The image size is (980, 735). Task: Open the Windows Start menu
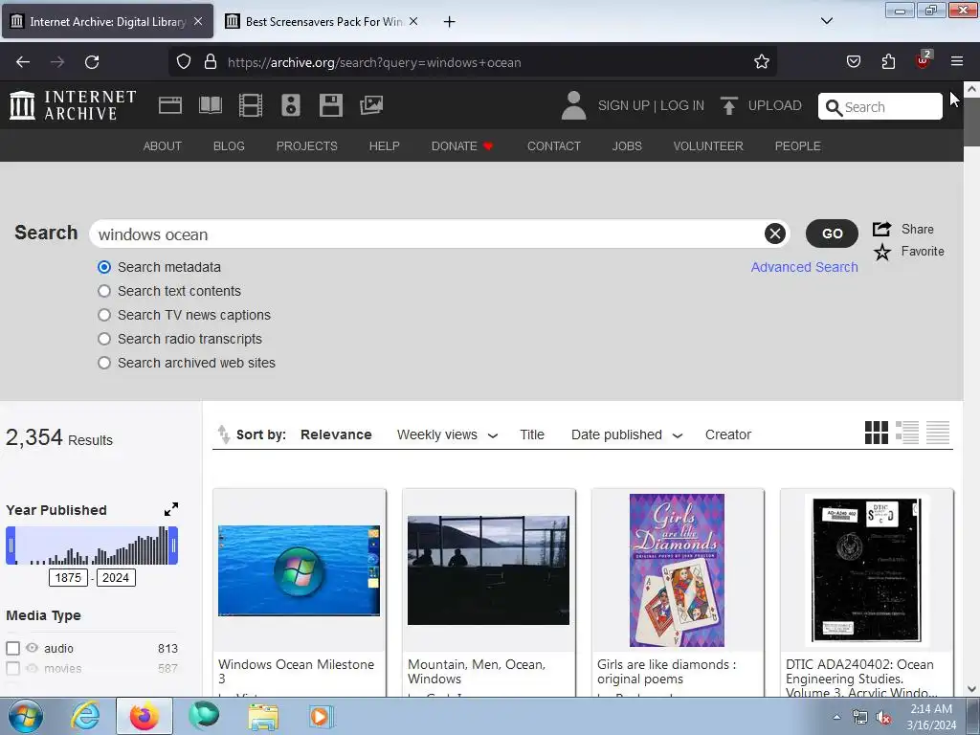(26, 716)
